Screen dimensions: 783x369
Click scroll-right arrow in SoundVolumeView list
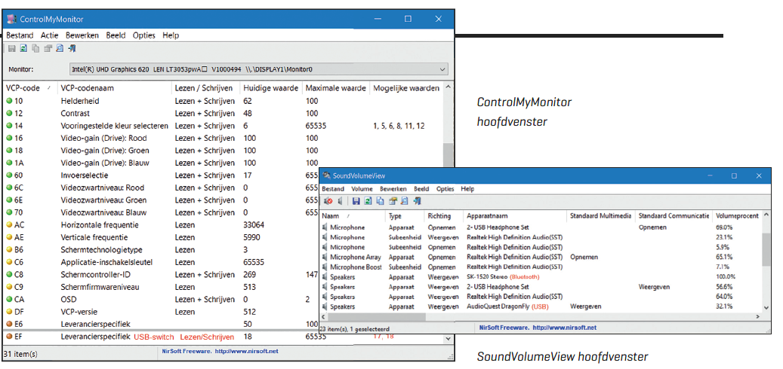coord(757,317)
